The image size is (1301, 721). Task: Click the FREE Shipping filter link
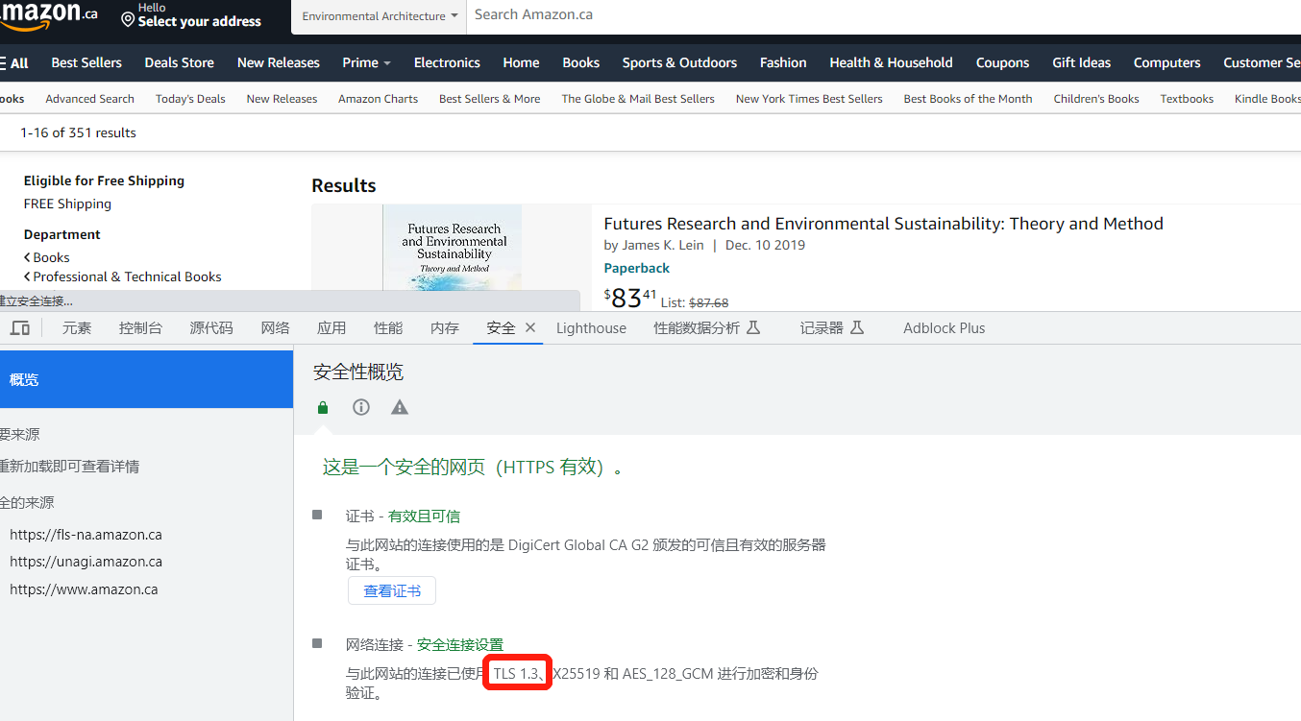[66, 203]
